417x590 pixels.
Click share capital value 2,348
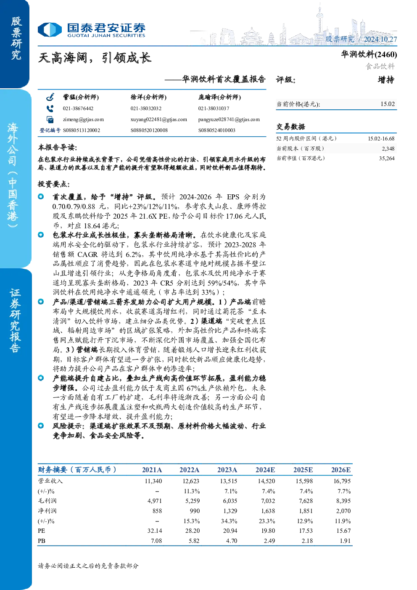tap(388, 148)
